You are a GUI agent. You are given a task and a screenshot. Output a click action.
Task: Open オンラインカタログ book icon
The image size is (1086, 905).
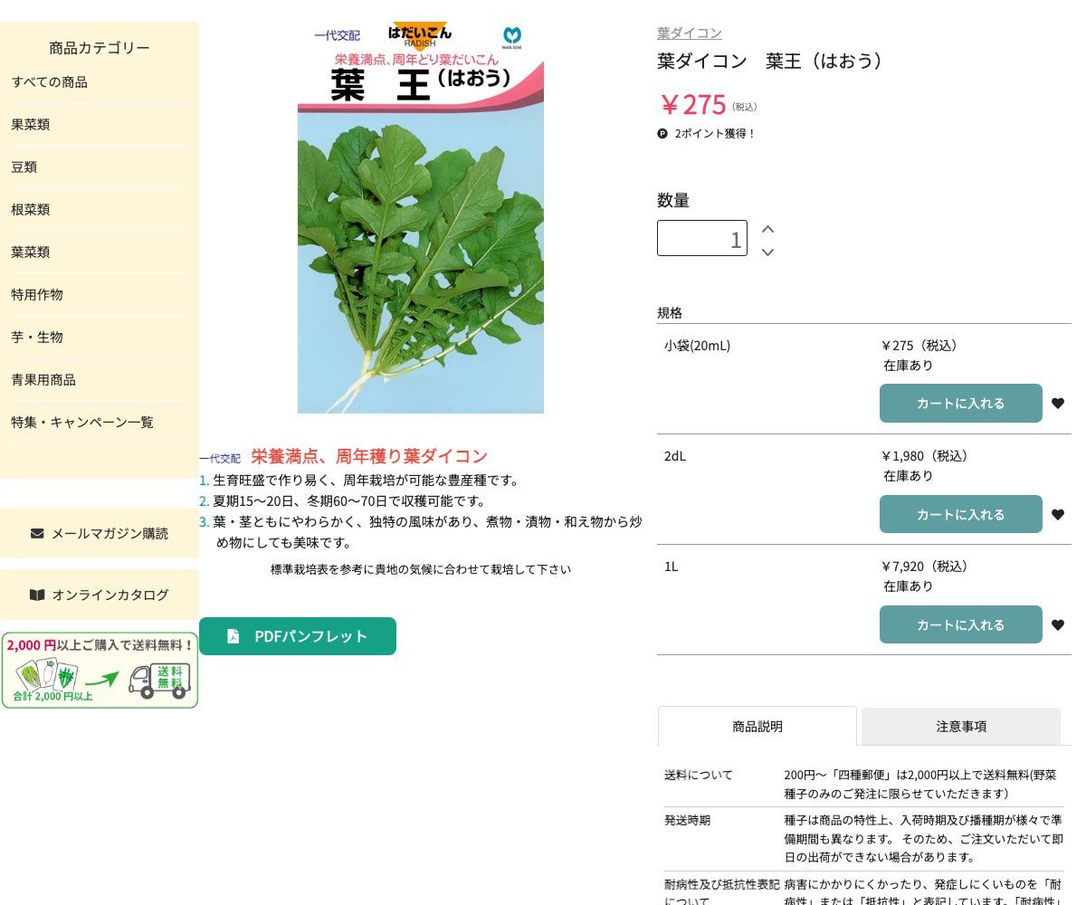coord(37,595)
